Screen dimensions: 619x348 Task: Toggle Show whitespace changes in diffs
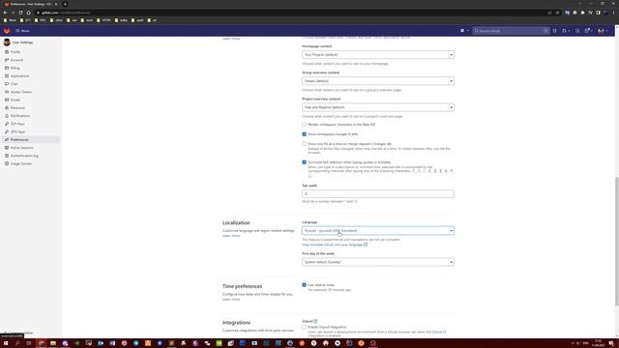point(304,134)
